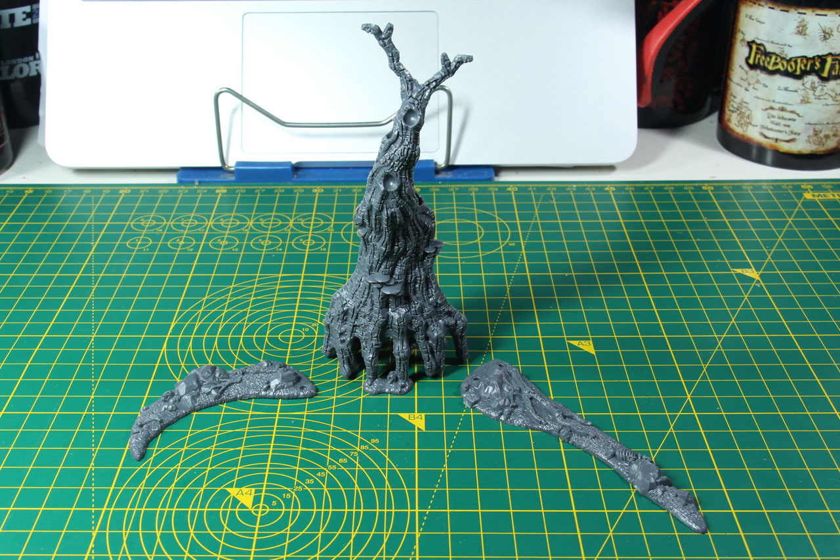Click the yellow A3 marker on mat

click(x=582, y=346)
